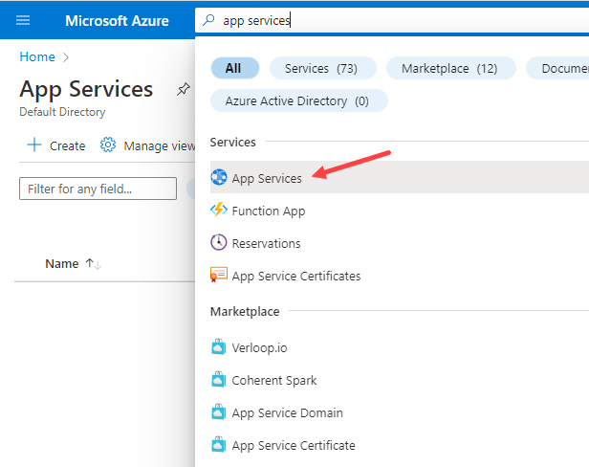This screenshot has width=589, height=467.
Task: Click the Create plus icon
Action: click(x=34, y=145)
